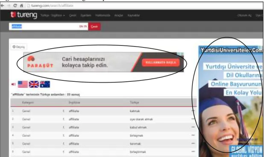Click the İngilizce column header
The height and width of the screenshot is (157, 264).
[x=74, y=102]
